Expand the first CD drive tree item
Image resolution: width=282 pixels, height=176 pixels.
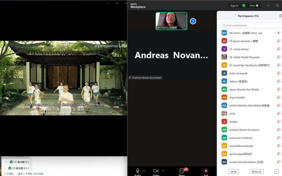[x=6, y=162]
